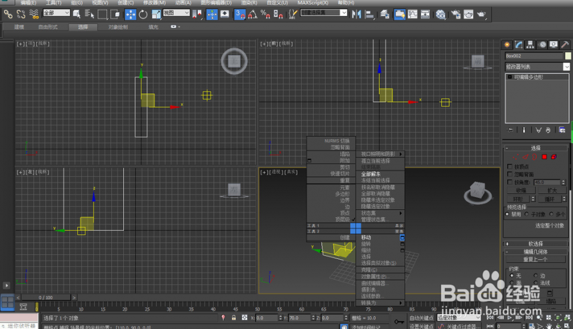Click the Render Production teapot icon
The width and height of the screenshot is (573, 329).
pyautogui.click(x=482, y=14)
